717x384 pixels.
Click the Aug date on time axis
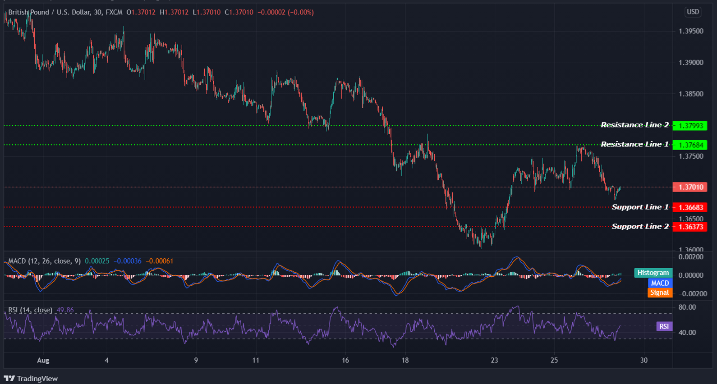pyautogui.click(x=43, y=360)
